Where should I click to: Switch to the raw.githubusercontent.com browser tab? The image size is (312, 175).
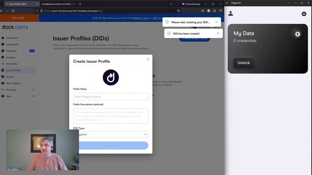[57, 4]
